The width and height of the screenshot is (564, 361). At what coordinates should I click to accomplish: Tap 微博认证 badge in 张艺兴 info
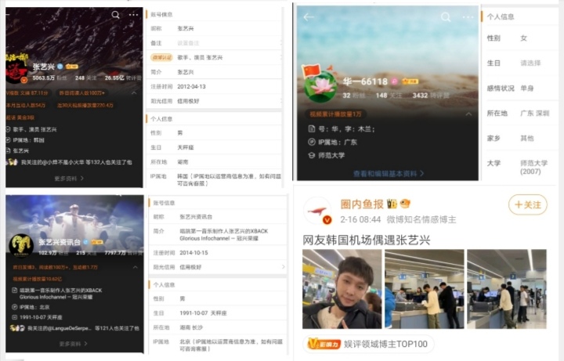point(161,57)
